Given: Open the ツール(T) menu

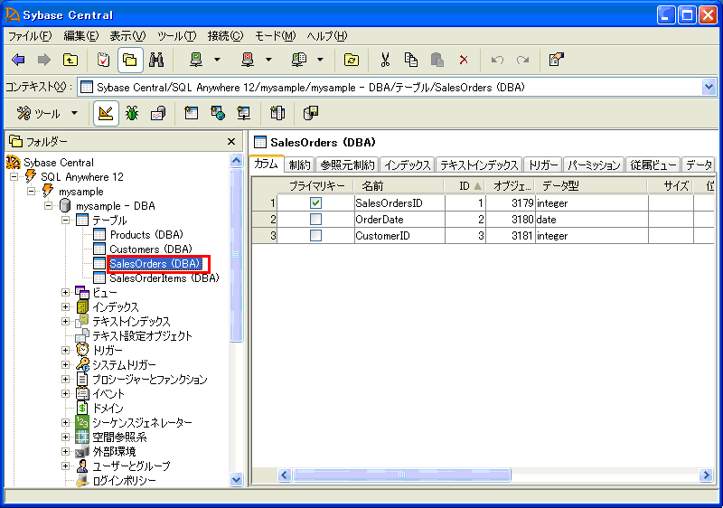Looking at the screenshot, I should 176,36.
